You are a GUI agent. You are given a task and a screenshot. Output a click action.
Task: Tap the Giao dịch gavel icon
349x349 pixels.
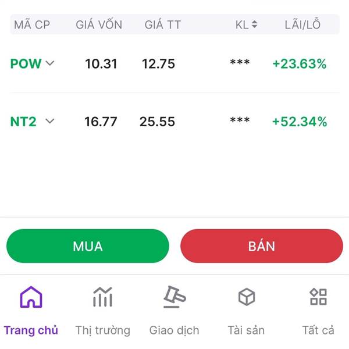(x=174, y=297)
